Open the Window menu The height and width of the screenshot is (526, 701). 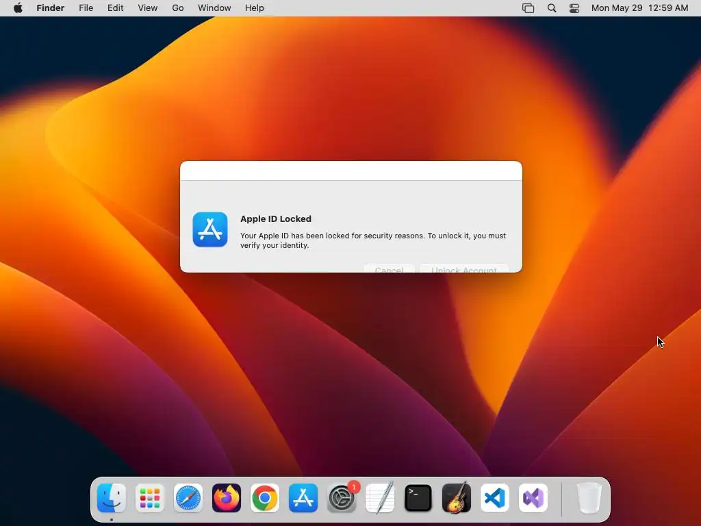coord(214,8)
